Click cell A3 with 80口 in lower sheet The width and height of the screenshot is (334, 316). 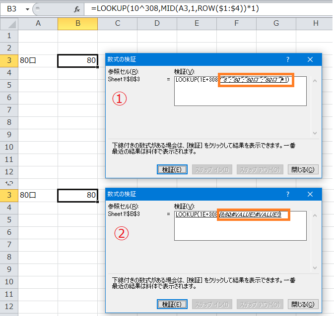38,195
